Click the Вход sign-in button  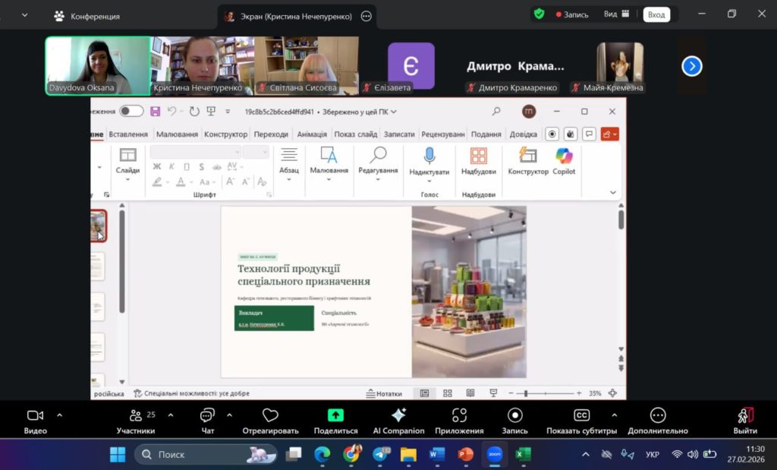(656, 14)
